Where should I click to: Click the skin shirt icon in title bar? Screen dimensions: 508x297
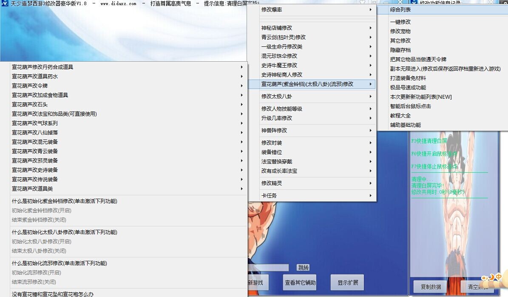coord(361,2)
